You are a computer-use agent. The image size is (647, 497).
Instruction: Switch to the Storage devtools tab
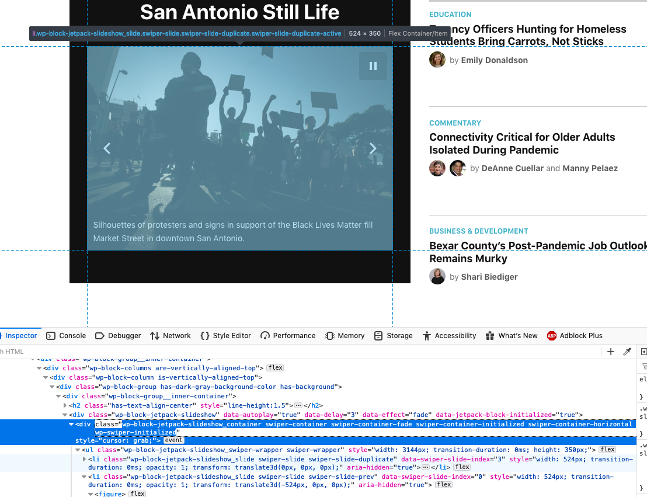point(393,336)
